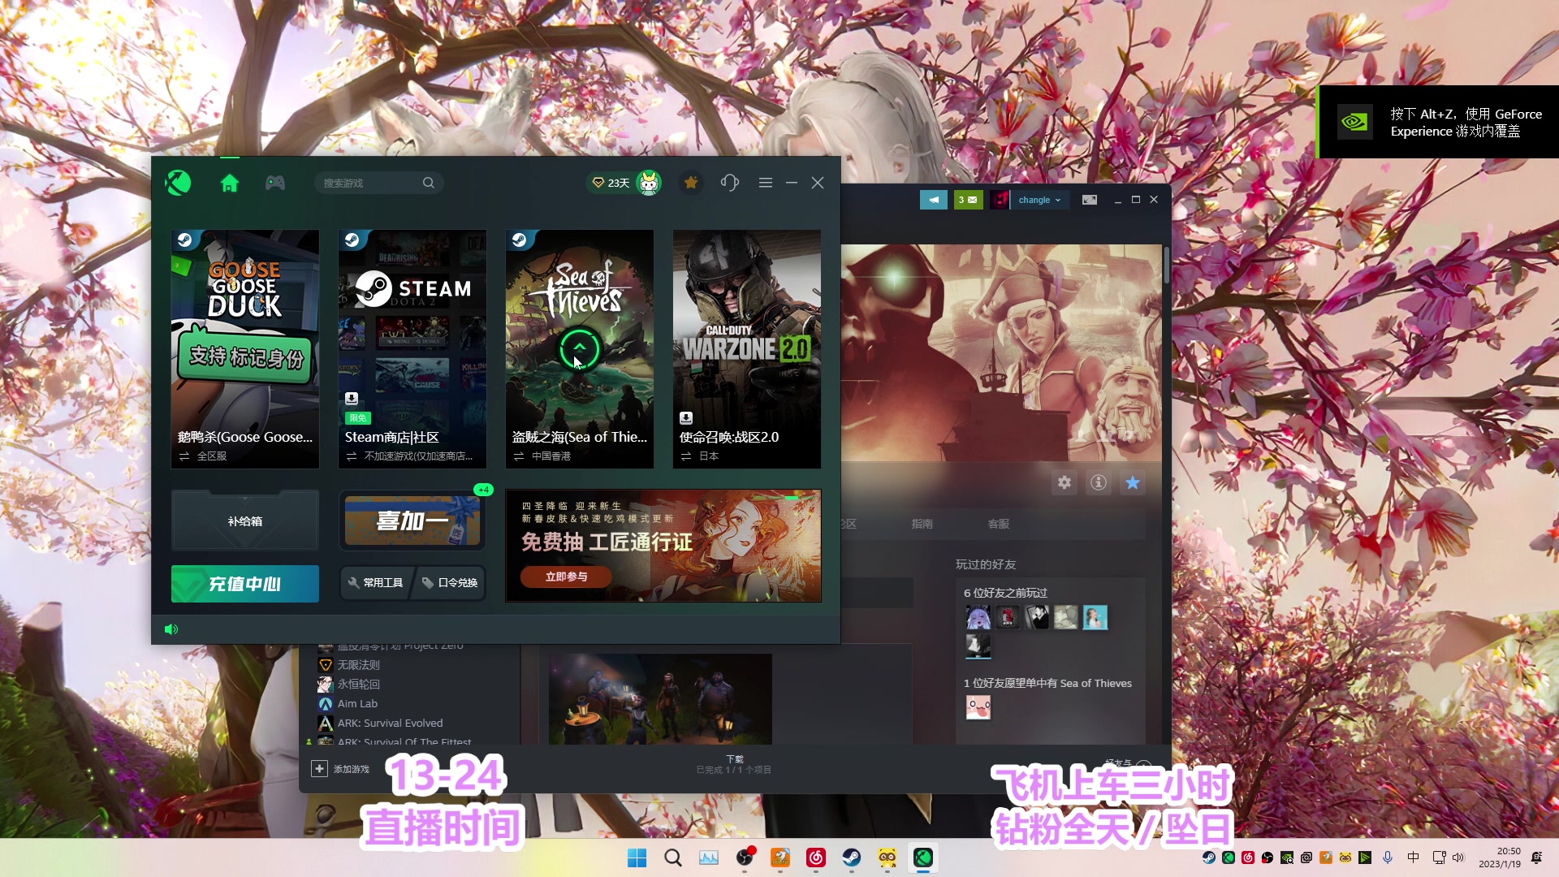Click 添加游戏 add game in Steam
1559x877 pixels.
(x=341, y=769)
